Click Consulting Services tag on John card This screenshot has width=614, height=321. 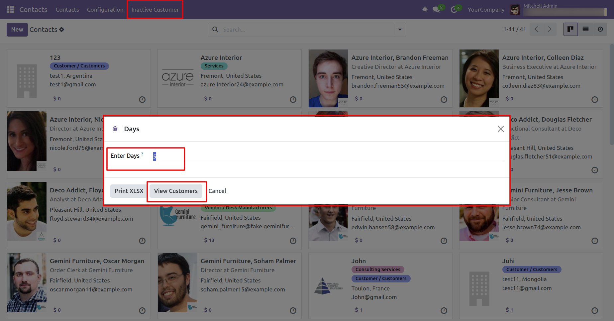tap(378, 269)
